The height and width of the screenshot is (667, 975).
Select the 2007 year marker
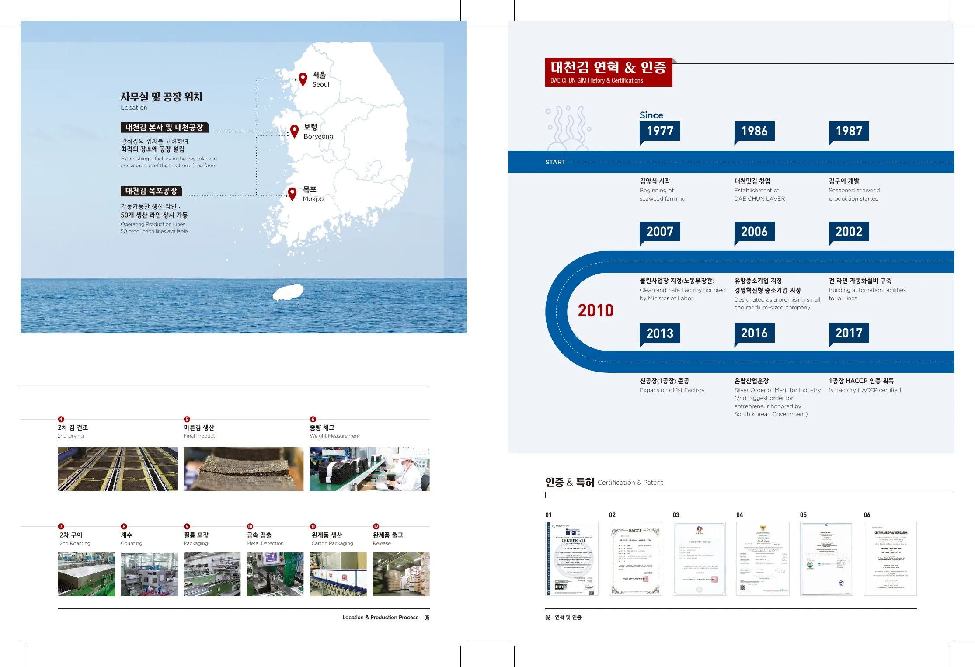coord(660,232)
